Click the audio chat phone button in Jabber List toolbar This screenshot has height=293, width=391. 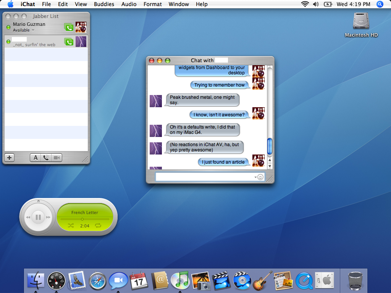point(46,158)
